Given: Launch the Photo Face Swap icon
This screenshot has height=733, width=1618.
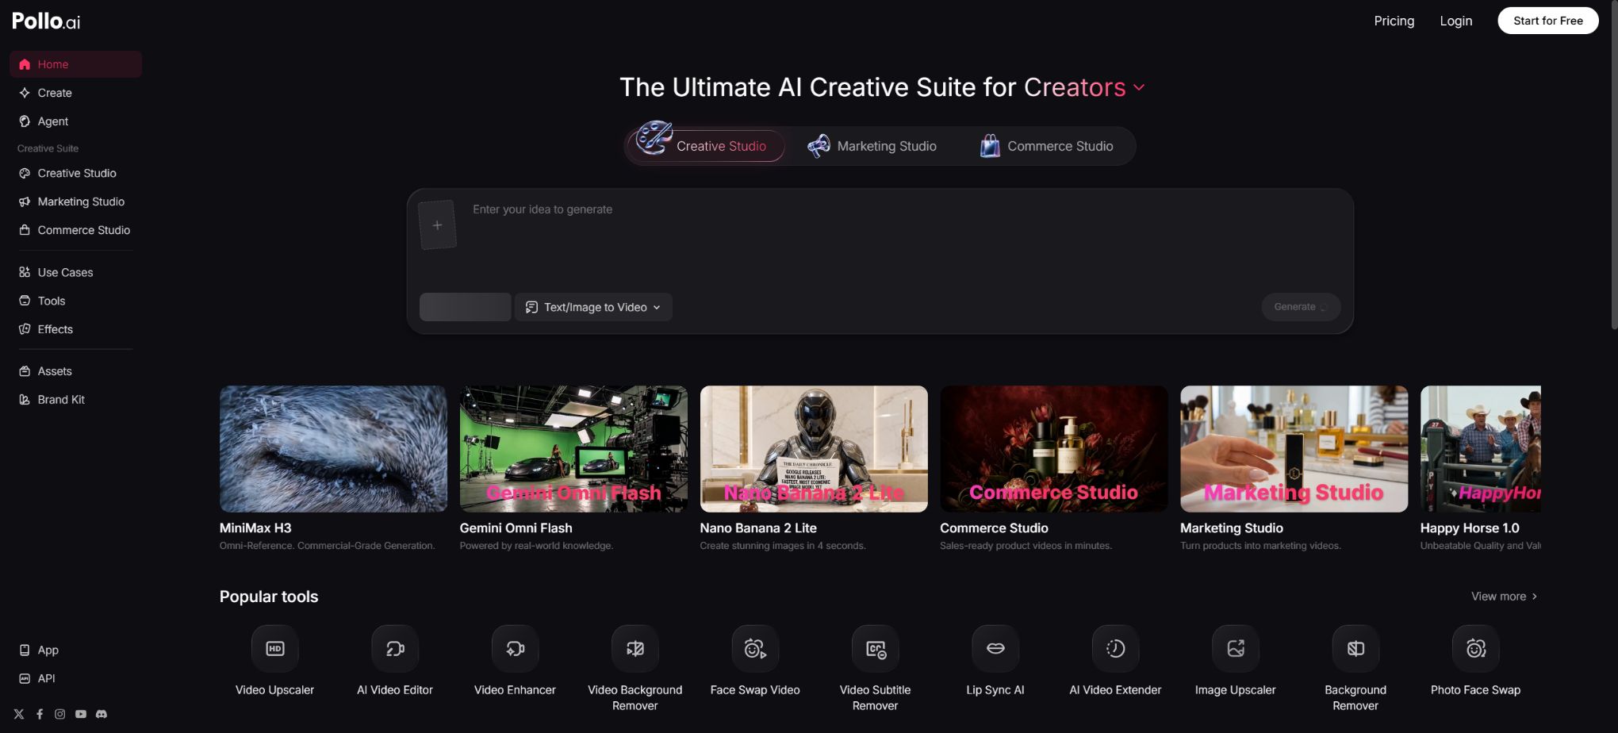Looking at the screenshot, I should (1476, 649).
